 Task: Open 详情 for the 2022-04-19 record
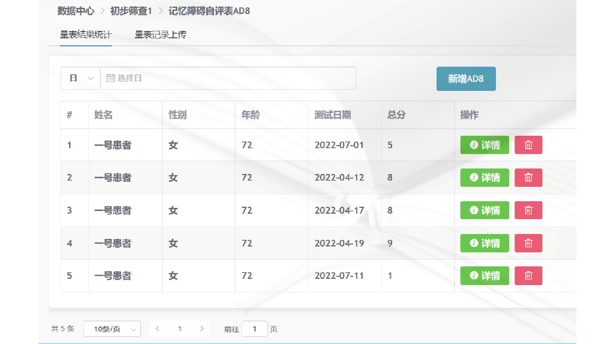click(485, 243)
